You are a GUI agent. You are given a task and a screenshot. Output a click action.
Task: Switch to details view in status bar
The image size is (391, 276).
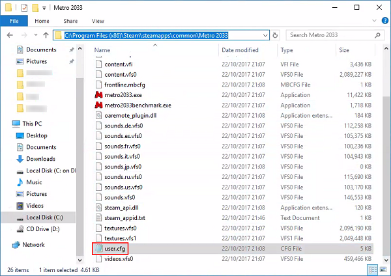pyautogui.click(x=372, y=268)
